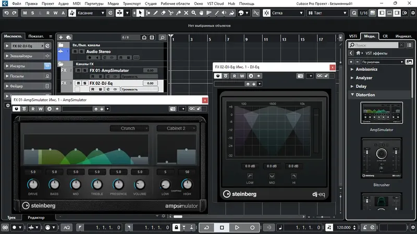The width and height of the screenshot is (417, 234).
Task: Select the Comp hand tool
Action: (201, 12)
